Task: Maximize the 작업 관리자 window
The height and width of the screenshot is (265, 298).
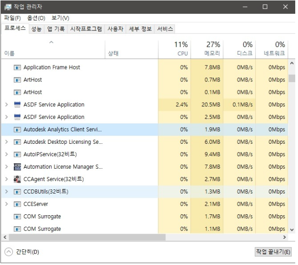Action: (266, 7)
